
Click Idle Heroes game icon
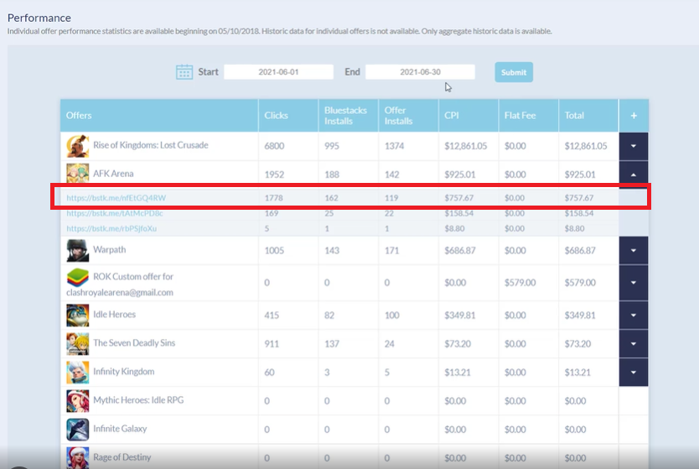(78, 315)
